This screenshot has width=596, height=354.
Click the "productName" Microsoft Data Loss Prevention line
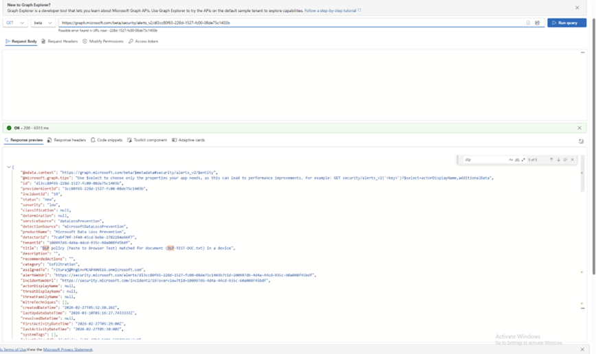73,232
